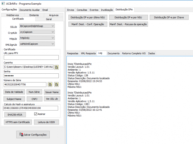This screenshot has height=144, width=193.
Task: Click first icon beside Número de Série field
Action: pyautogui.click(x=50, y=84)
